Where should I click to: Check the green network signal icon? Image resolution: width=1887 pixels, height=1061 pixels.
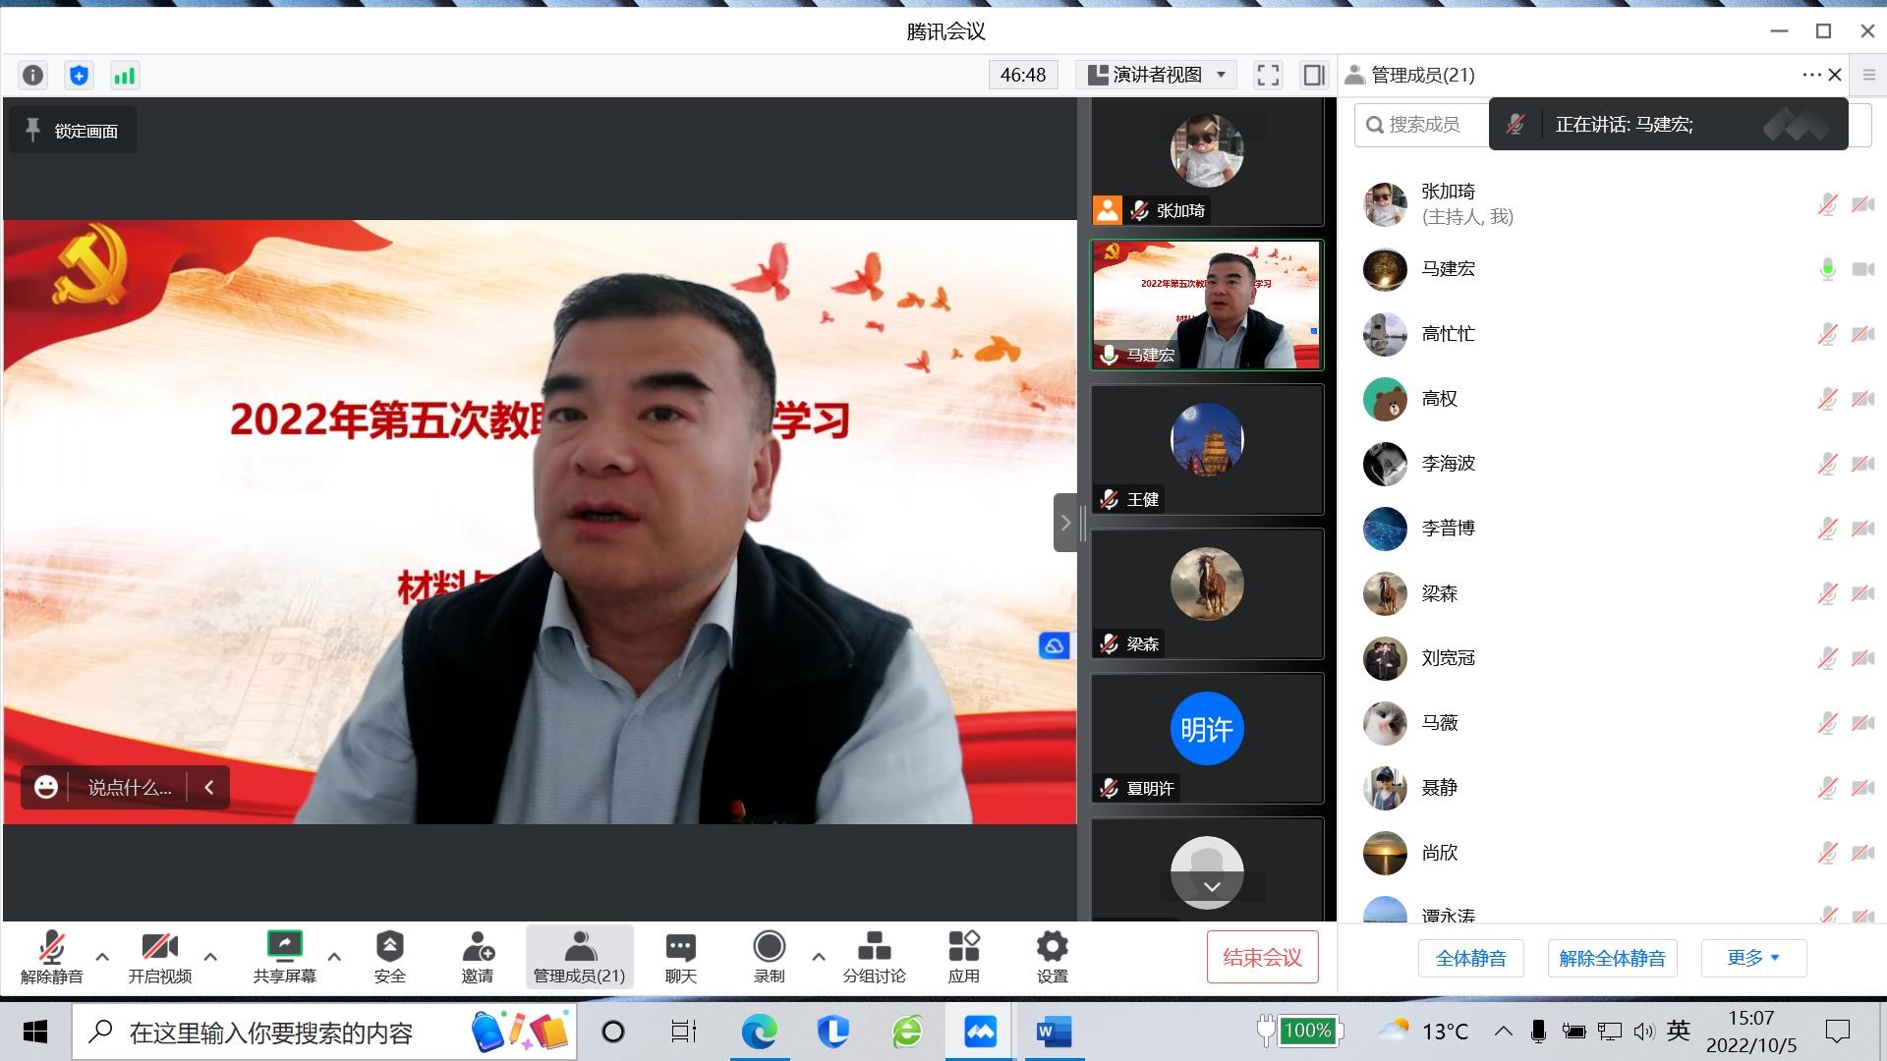pos(124,76)
